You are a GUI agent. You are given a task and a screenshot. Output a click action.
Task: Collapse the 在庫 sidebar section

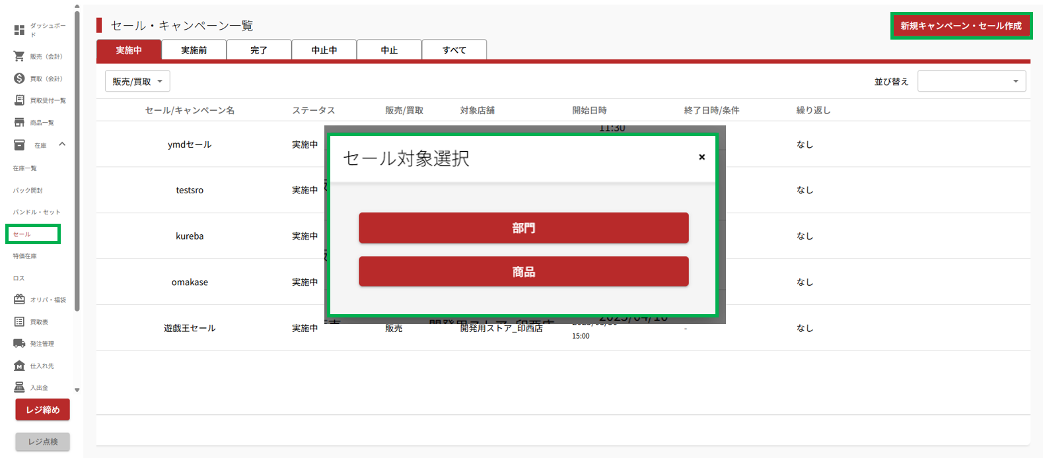point(62,145)
